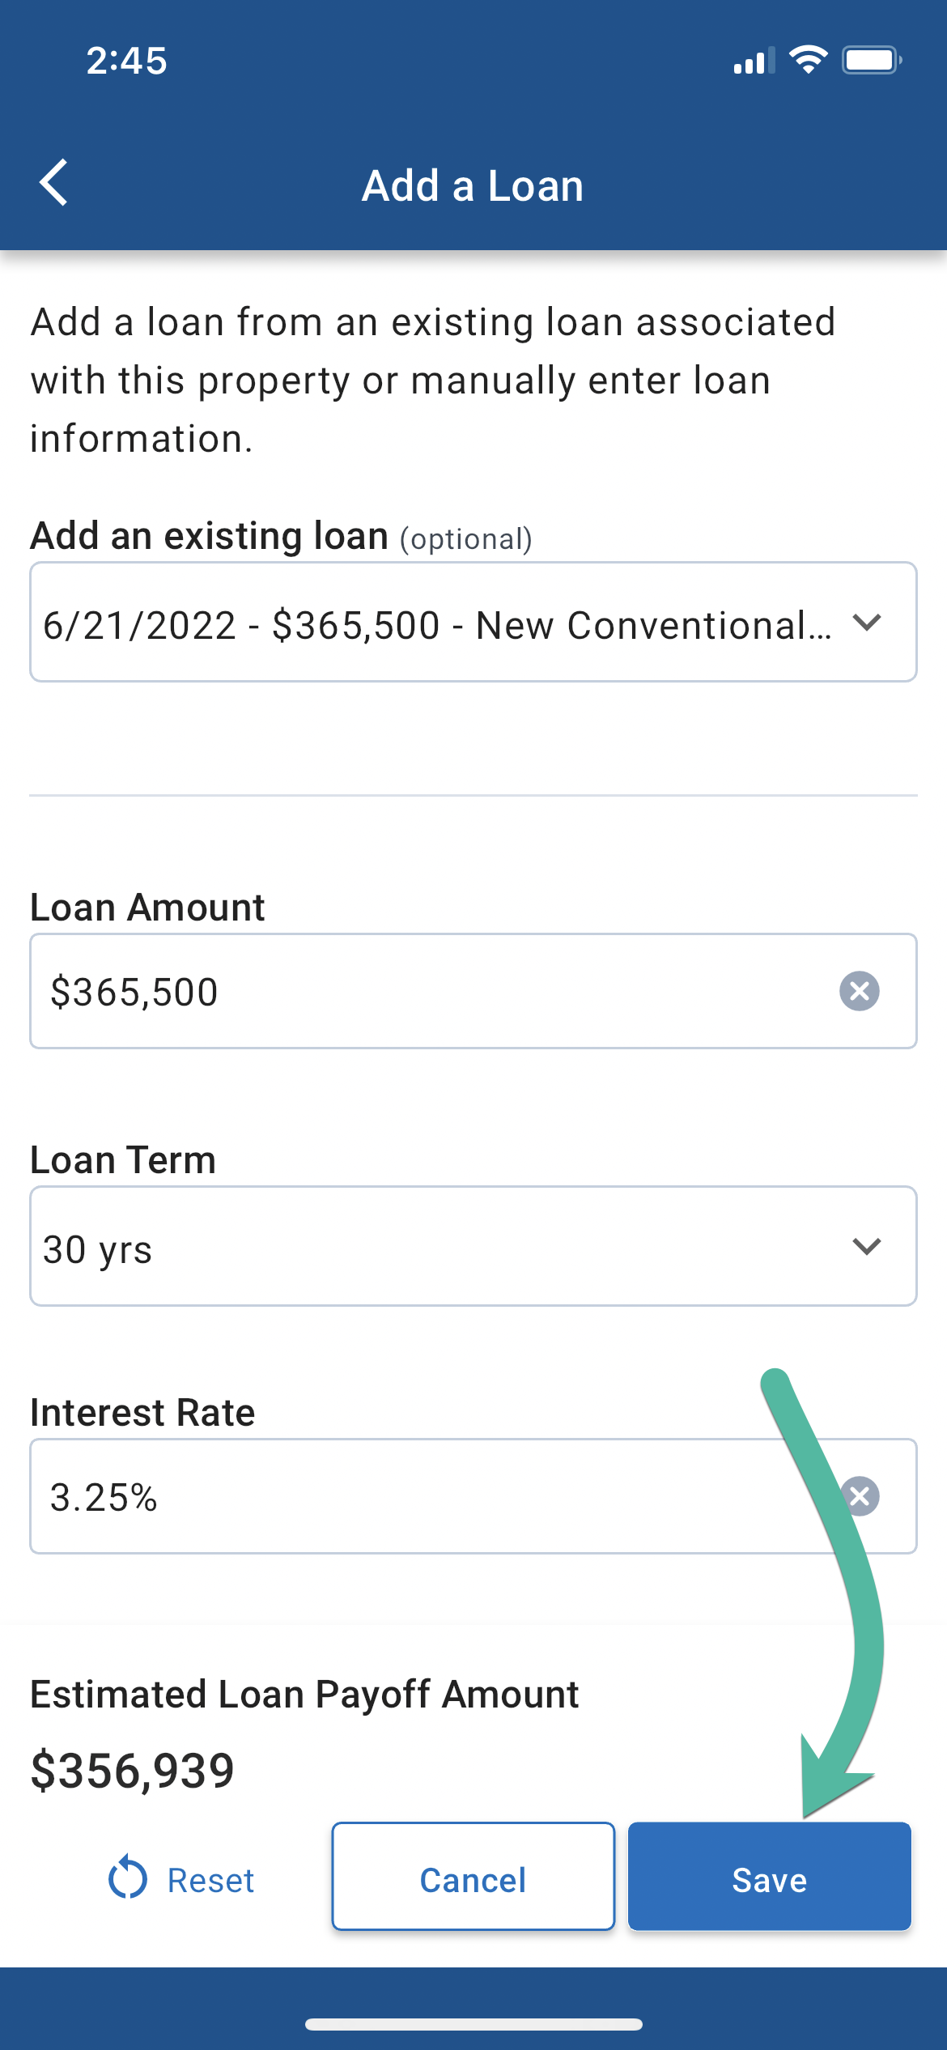Screen dimensions: 947x2050
Task: Tap the cellular signal bars icon
Action: (754, 61)
